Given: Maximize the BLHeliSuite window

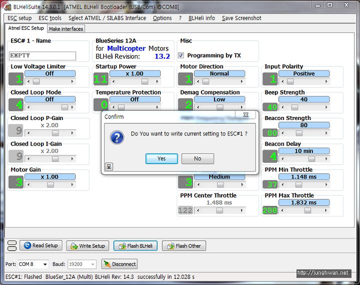Looking at the screenshot, I should (x=330, y=5).
